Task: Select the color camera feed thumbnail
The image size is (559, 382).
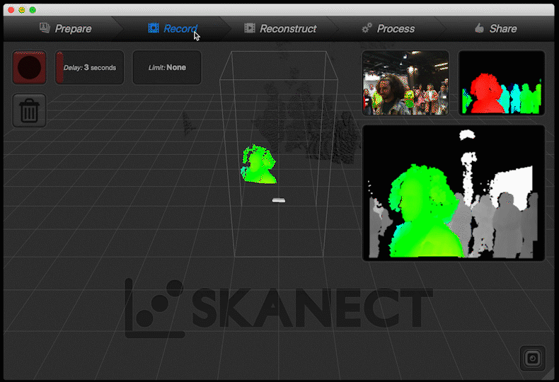Action: 405,83
